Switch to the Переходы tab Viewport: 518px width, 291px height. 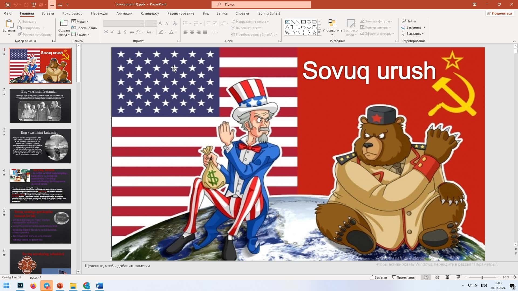point(99,13)
